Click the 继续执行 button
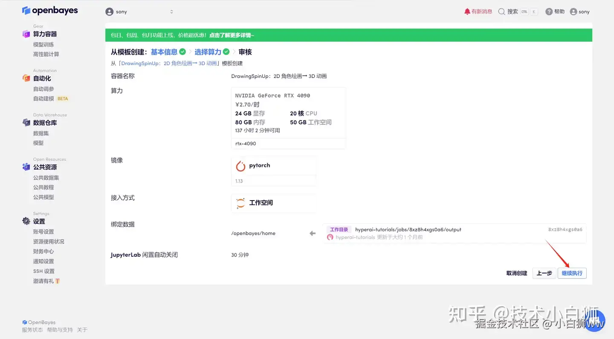The height and width of the screenshot is (339, 614). point(572,273)
